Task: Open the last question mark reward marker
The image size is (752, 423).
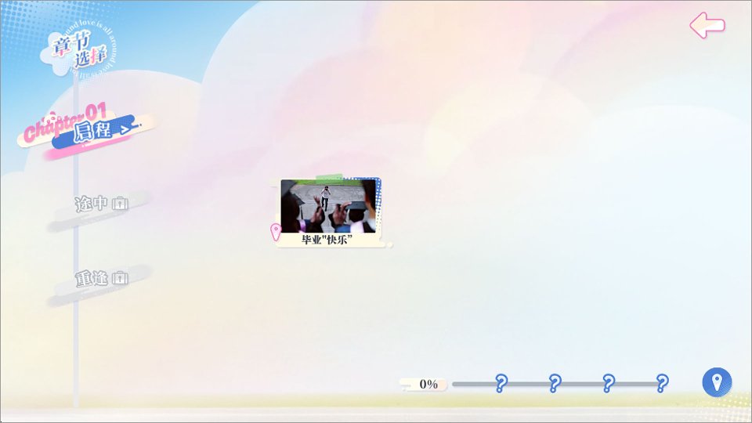Action: click(662, 383)
